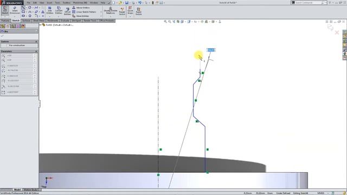Click Repair Sketch tool
Viewport: 347px width, 195px height.
point(122,11)
